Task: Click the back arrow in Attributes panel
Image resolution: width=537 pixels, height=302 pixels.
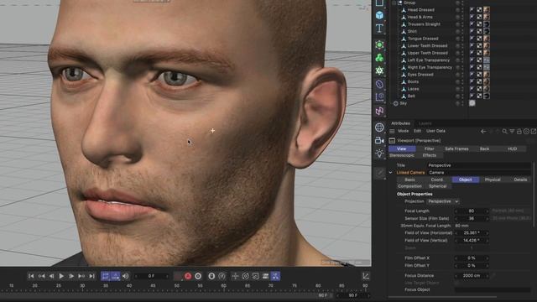Action: click(x=483, y=131)
